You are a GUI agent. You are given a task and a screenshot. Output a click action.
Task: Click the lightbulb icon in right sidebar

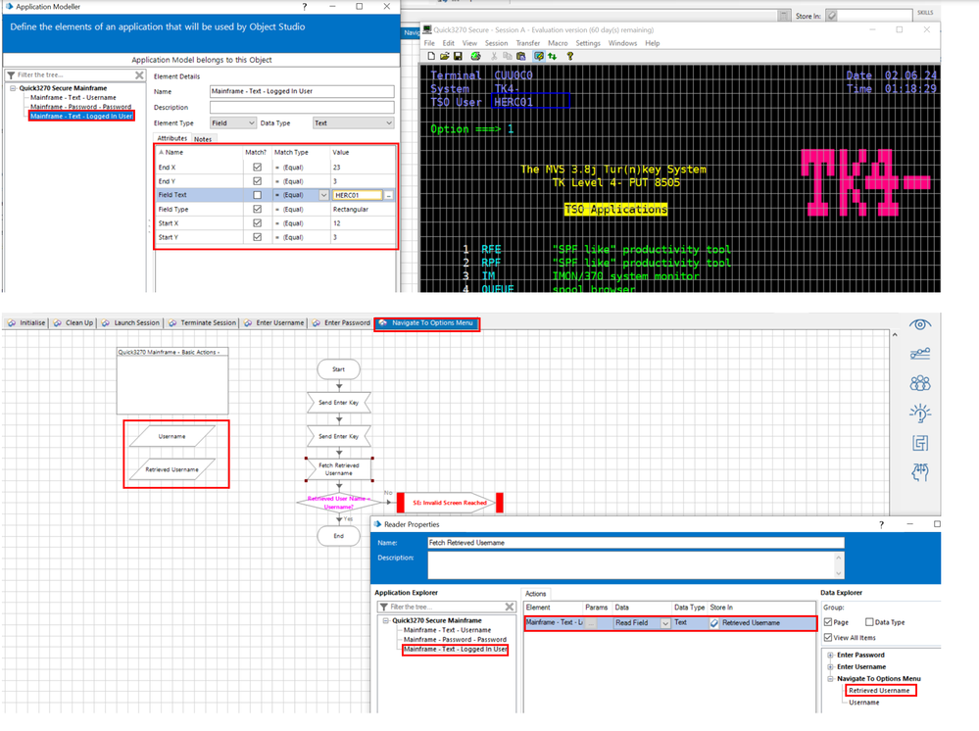pos(919,413)
